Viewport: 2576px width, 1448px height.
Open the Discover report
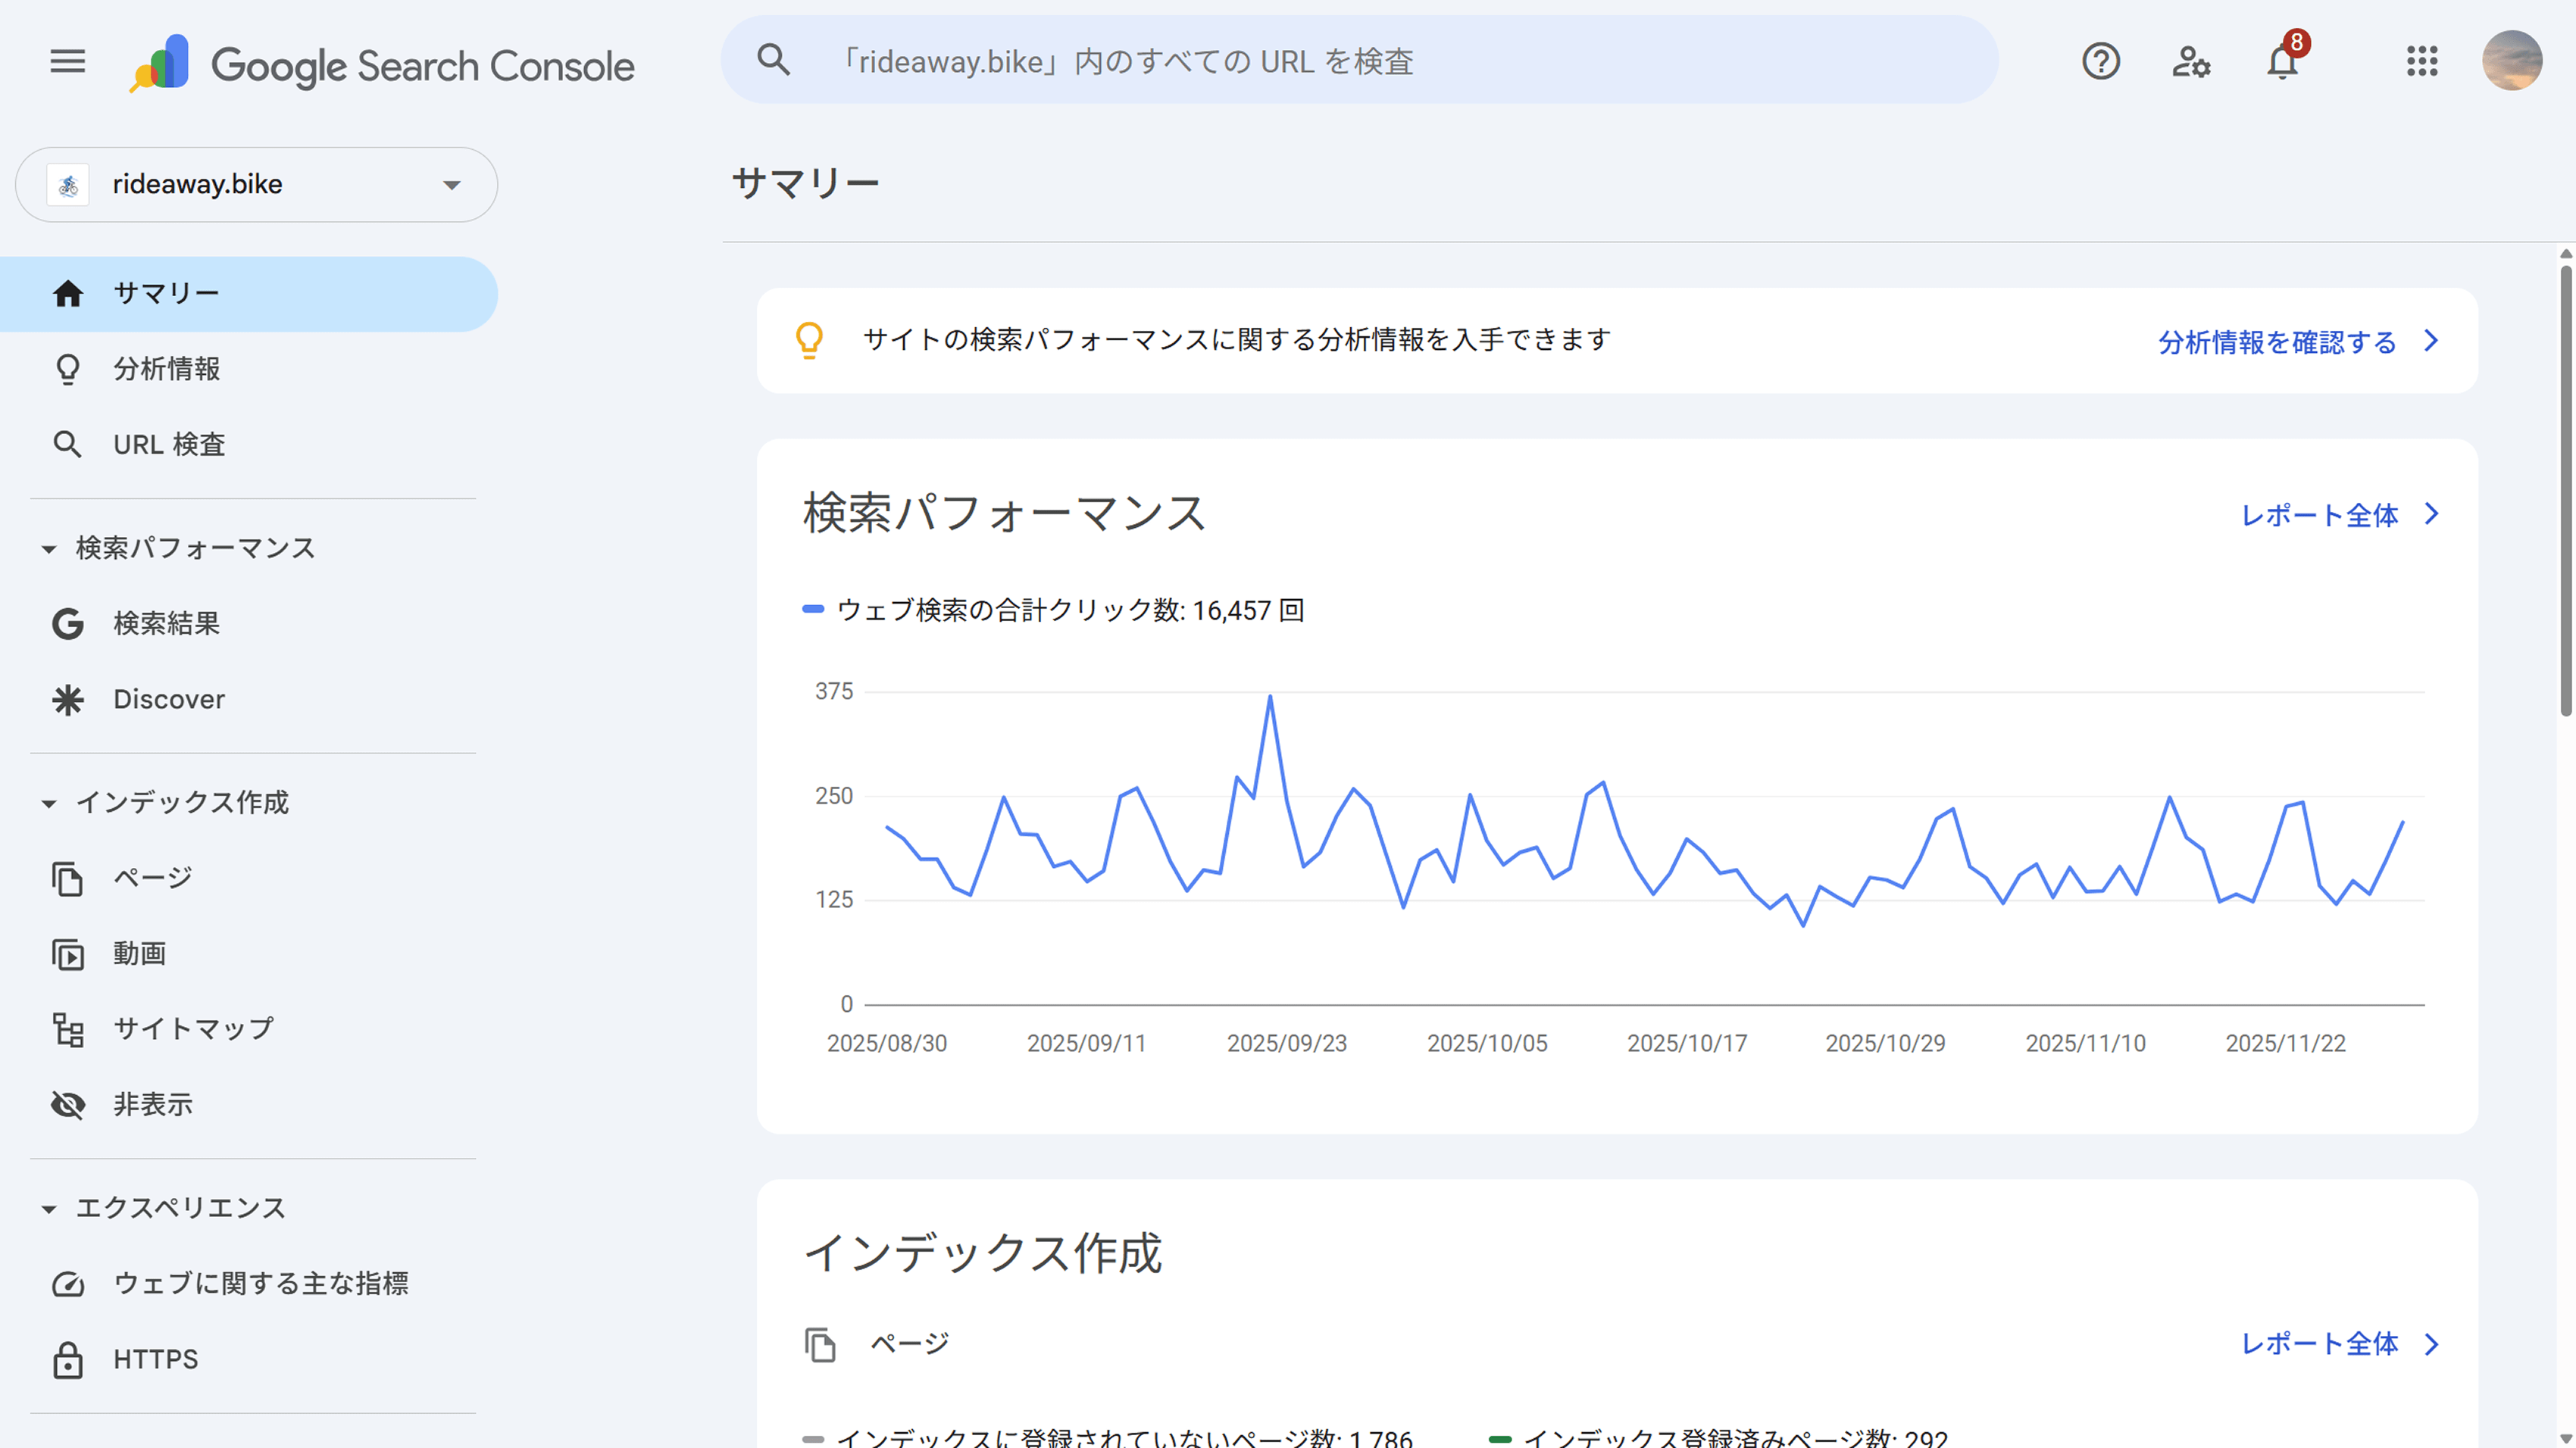coord(168,698)
